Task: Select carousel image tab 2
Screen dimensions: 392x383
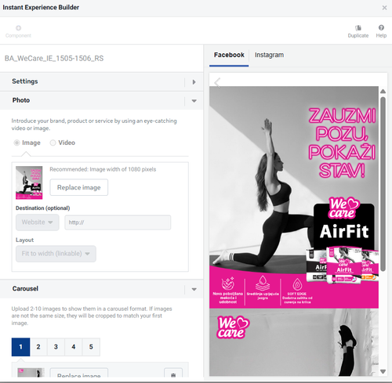Action: [x=38, y=347]
